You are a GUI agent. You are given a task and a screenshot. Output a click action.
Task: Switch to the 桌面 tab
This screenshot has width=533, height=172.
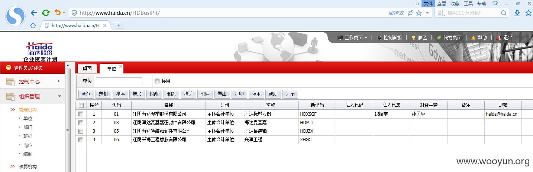pos(87,68)
